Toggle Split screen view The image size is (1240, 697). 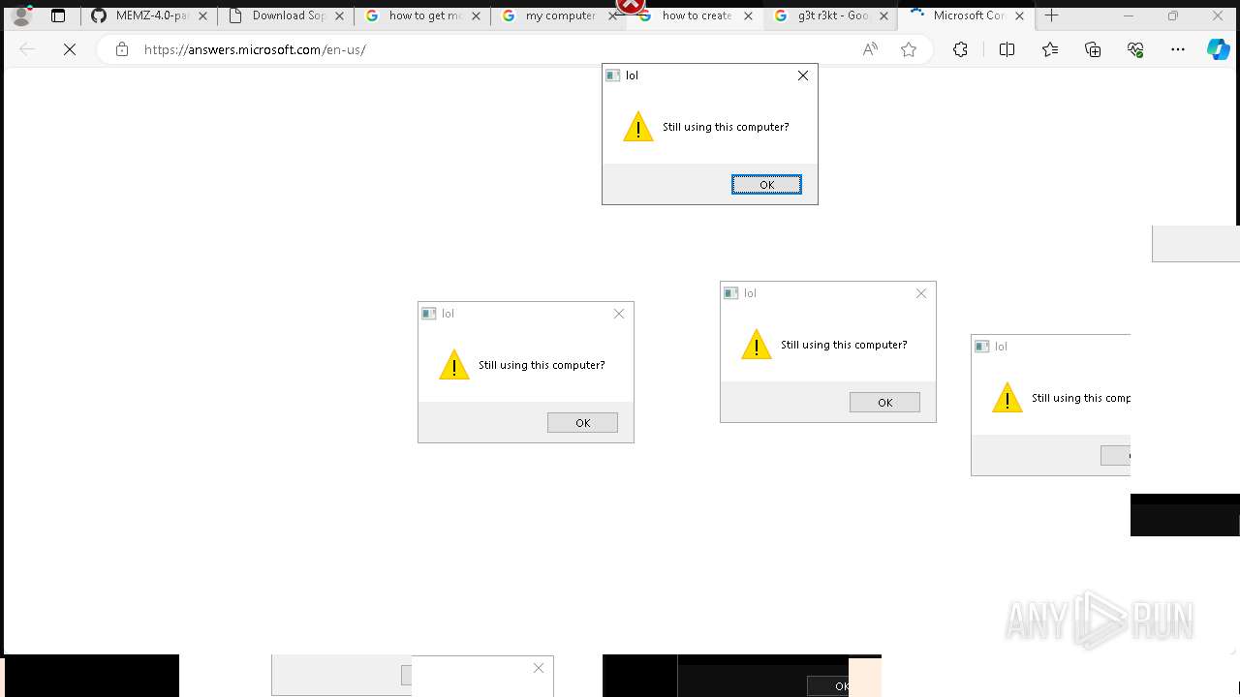pos(1007,49)
